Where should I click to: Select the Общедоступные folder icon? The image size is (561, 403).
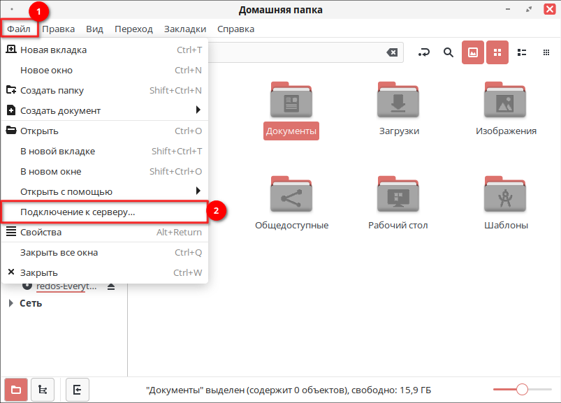[x=291, y=194]
